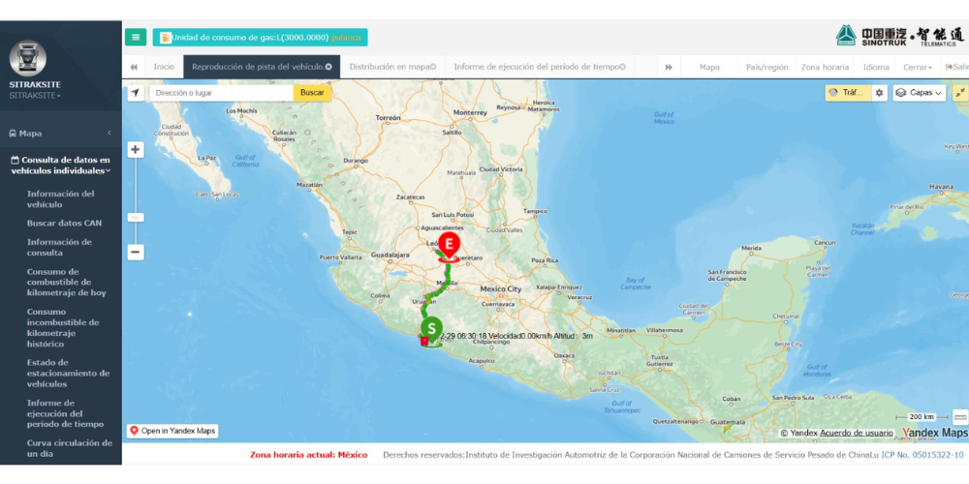The width and height of the screenshot is (969, 484).
Task: Open the Buscar datos CAN link
Action: 64,223
